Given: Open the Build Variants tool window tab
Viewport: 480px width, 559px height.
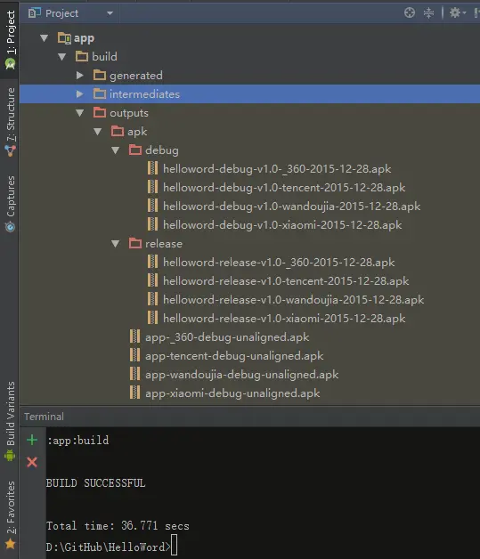Looking at the screenshot, I should pos(10,421).
